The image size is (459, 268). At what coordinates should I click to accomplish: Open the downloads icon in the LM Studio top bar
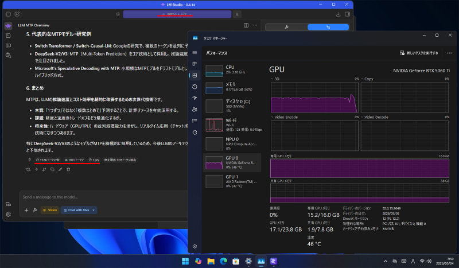coord(338,14)
